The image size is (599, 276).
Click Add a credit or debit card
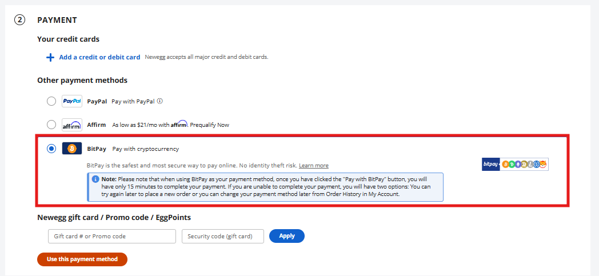(99, 57)
